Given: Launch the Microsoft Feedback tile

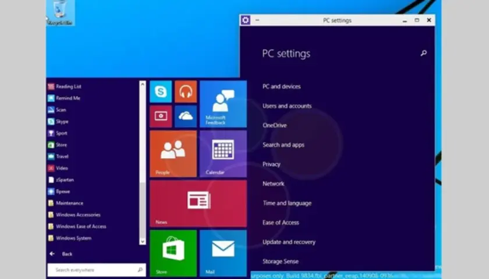Looking at the screenshot, I should pos(223,104).
